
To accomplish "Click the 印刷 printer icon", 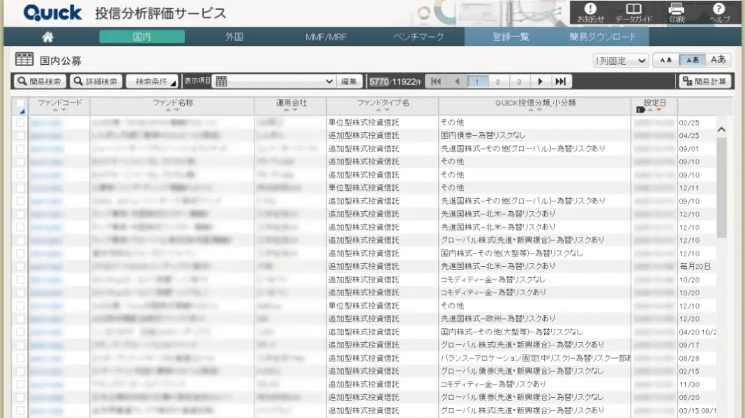I will coord(676,13).
